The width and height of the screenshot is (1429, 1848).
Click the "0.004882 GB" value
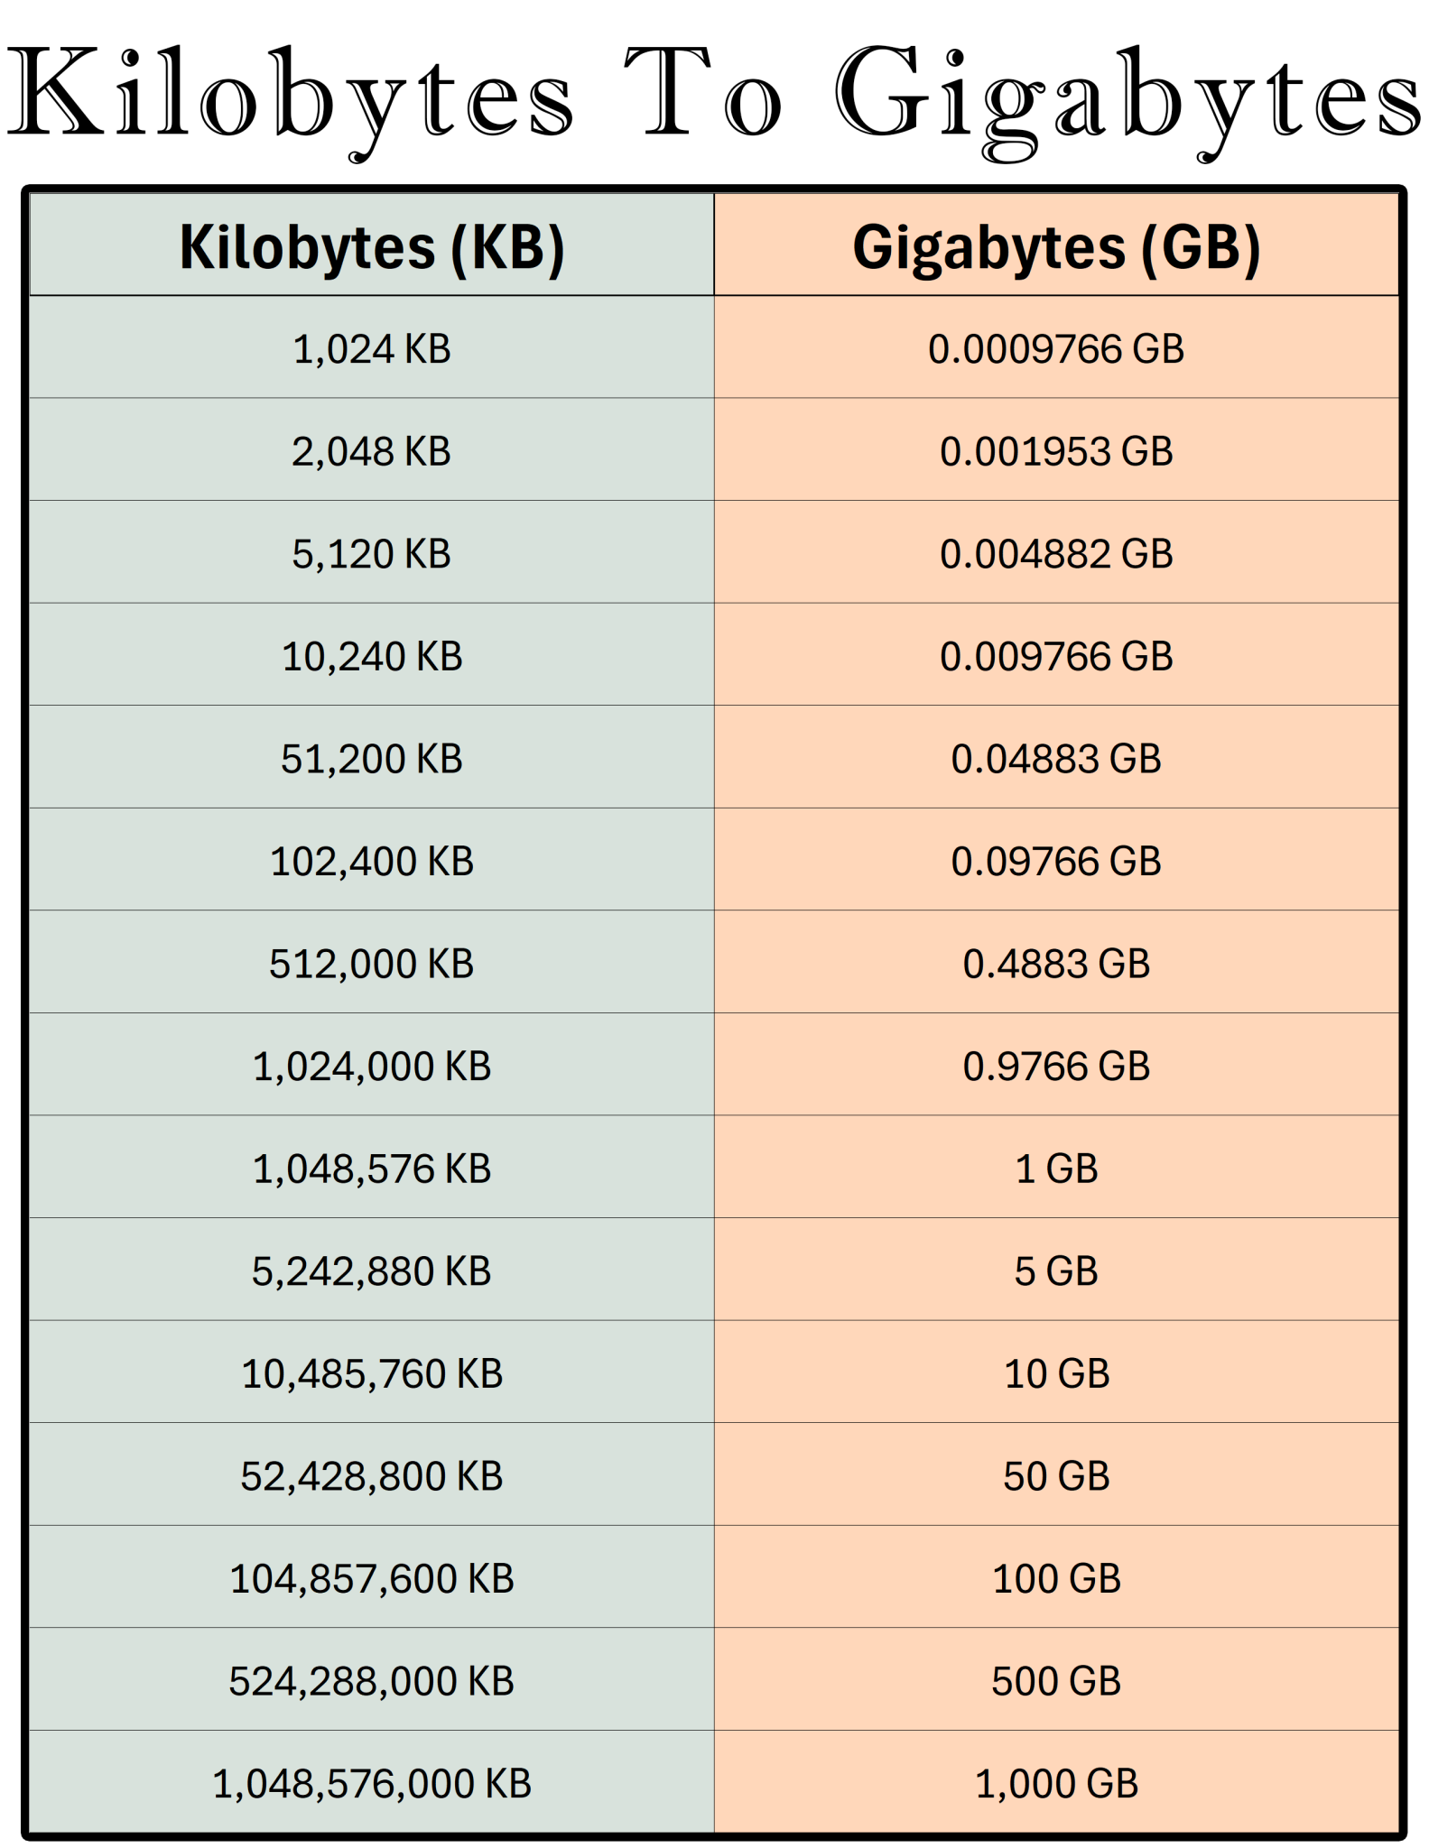[x=1055, y=554]
